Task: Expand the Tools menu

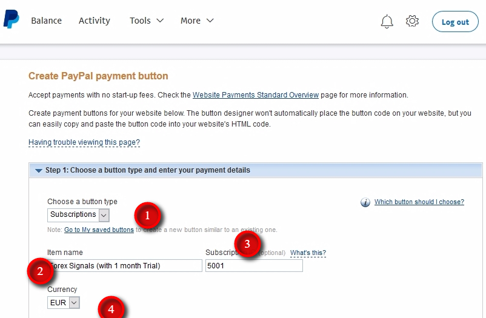Action: pyautogui.click(x=147, y=21)
